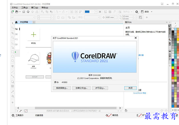Click the status bar gear icon beside 工具提示

13,115
